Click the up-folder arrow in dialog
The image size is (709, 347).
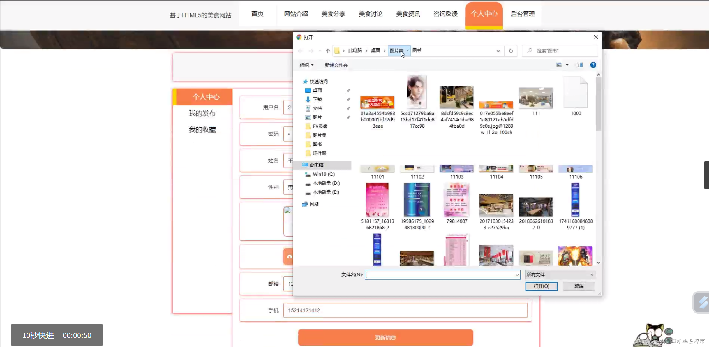[328, 51]
